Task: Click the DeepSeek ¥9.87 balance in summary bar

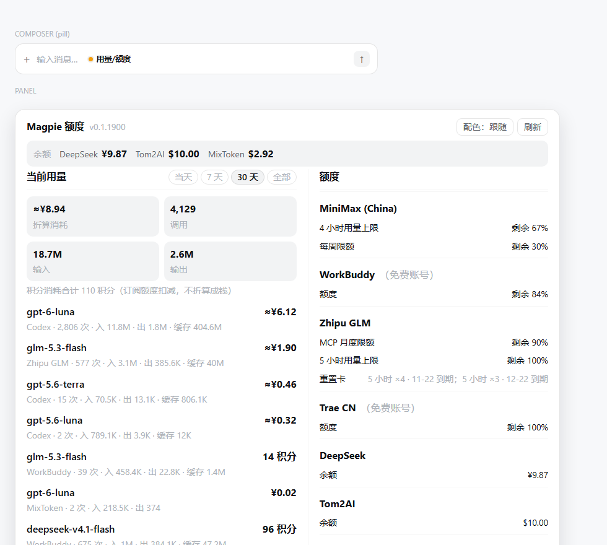Action: pos(93,154)
